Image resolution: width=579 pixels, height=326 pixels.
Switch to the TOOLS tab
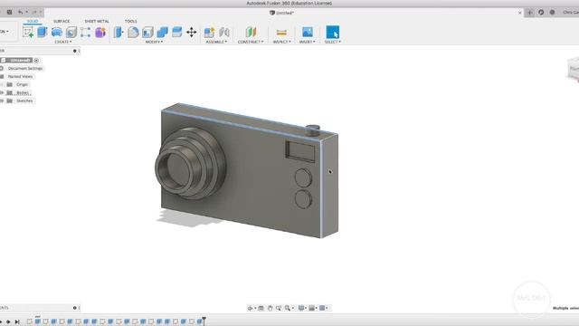point(130,21)
